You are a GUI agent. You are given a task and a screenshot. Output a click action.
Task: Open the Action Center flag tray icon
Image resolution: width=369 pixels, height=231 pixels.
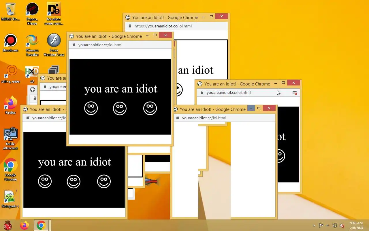[x=321, y=226]
